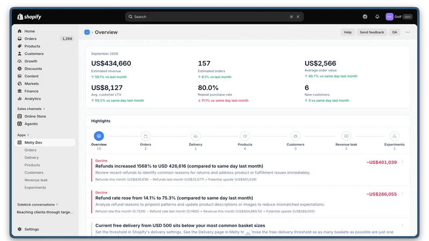Image resolution: width=429 pixels, height=241 pixels.
Task: Open 'Current free delivery from USD 500' title
Action: [180, 225]
